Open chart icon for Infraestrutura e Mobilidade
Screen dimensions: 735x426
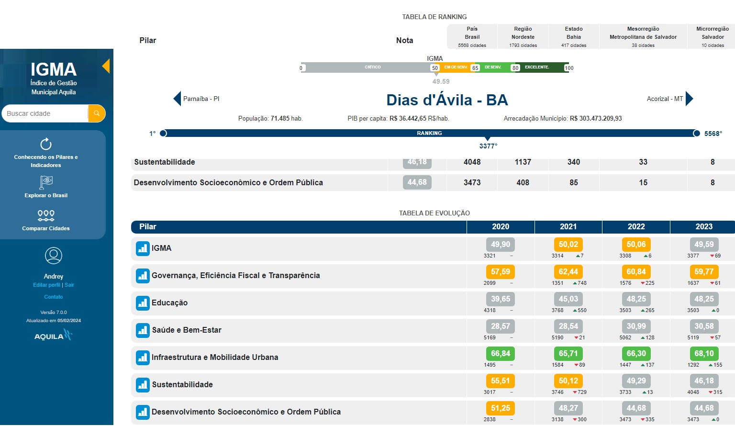[143, 358]
